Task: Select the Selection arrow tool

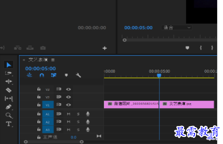Action: (x=9, y=65)
